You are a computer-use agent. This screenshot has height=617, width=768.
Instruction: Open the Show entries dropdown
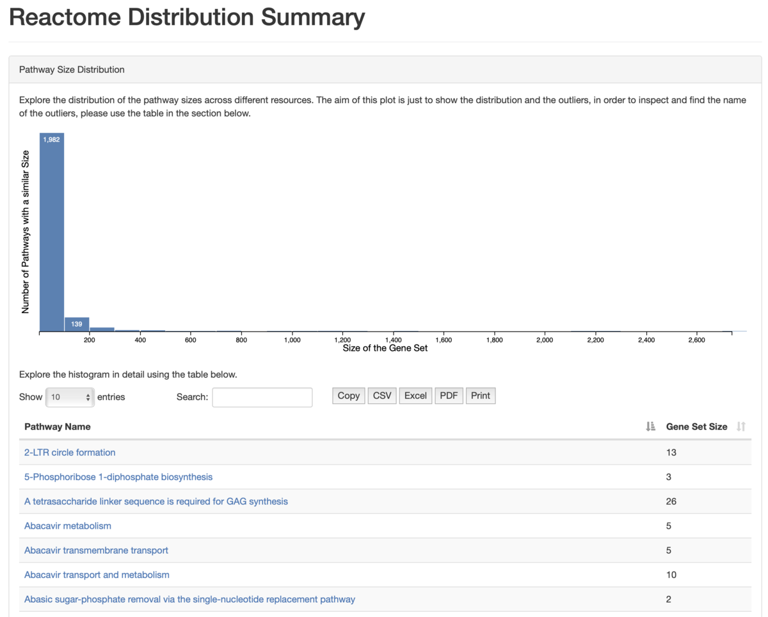click(70, 397)
